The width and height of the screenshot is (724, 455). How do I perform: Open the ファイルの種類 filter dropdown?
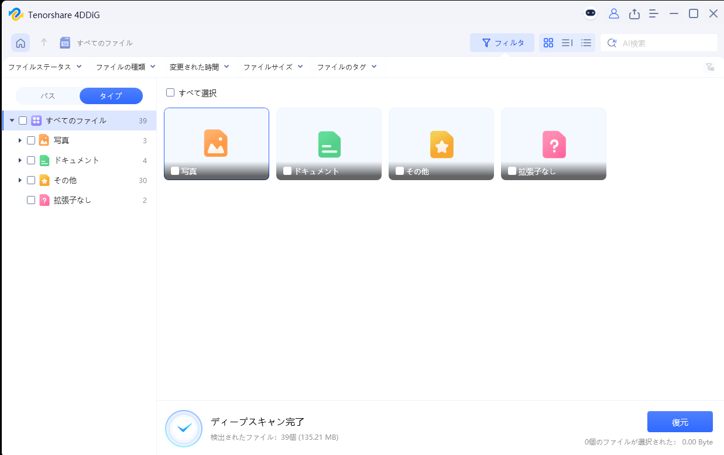pos(126,67)
